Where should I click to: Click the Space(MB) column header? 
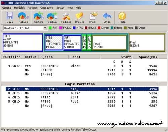145,57
